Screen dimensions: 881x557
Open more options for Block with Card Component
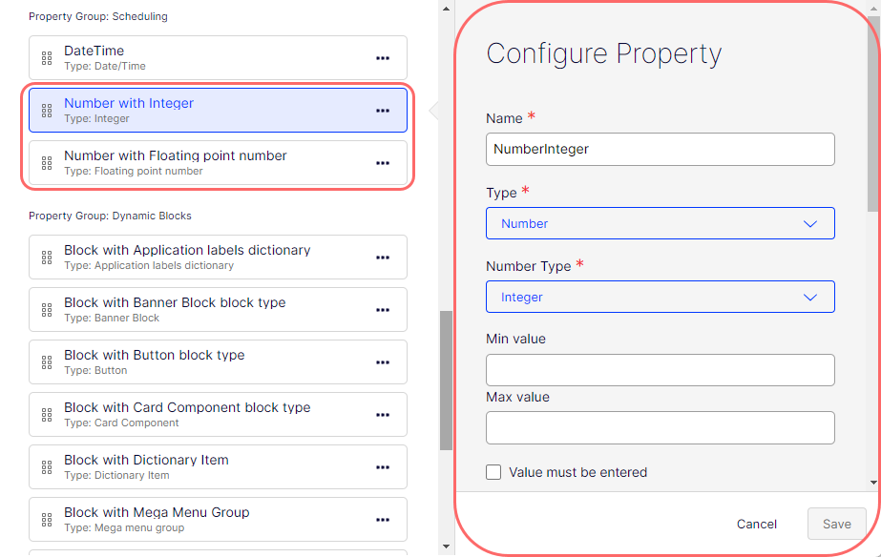(x=383, y=415)
